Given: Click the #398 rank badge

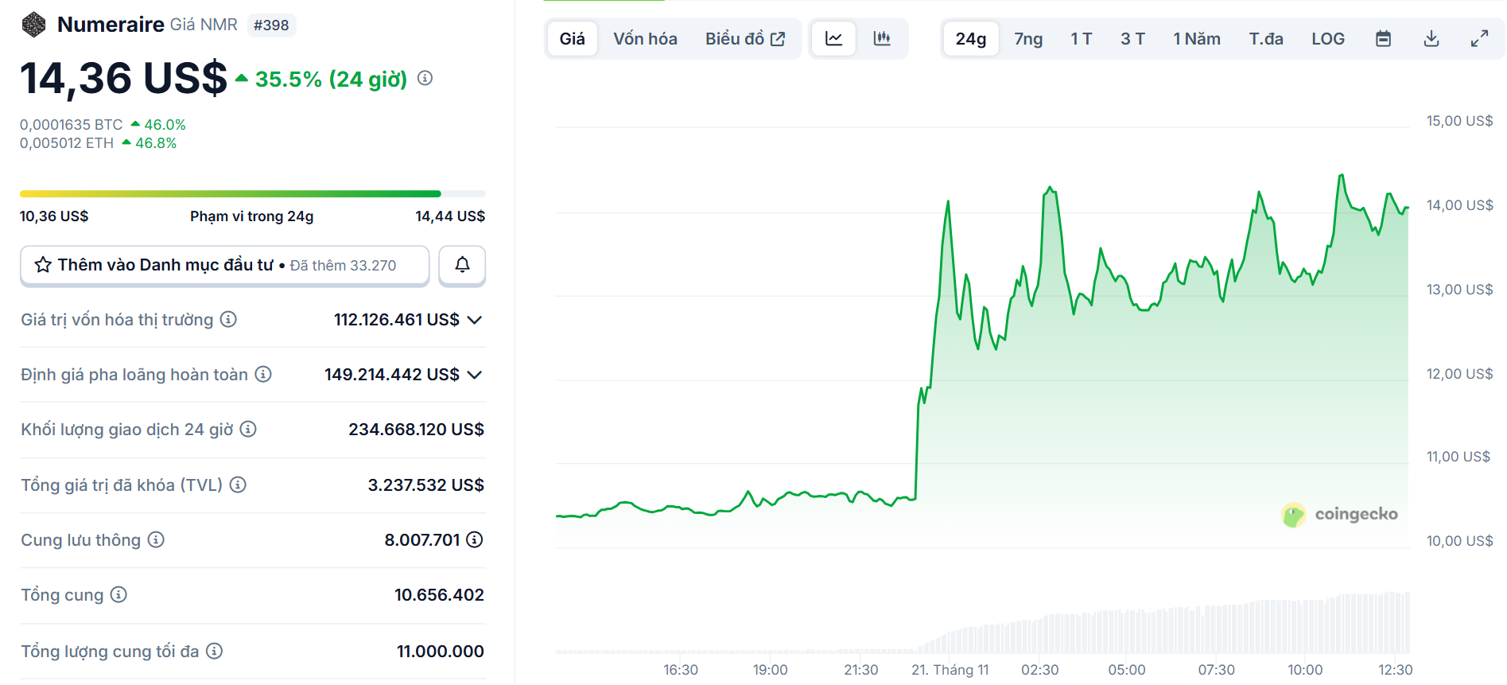Looking at the screenshot, I should point(271,25).
